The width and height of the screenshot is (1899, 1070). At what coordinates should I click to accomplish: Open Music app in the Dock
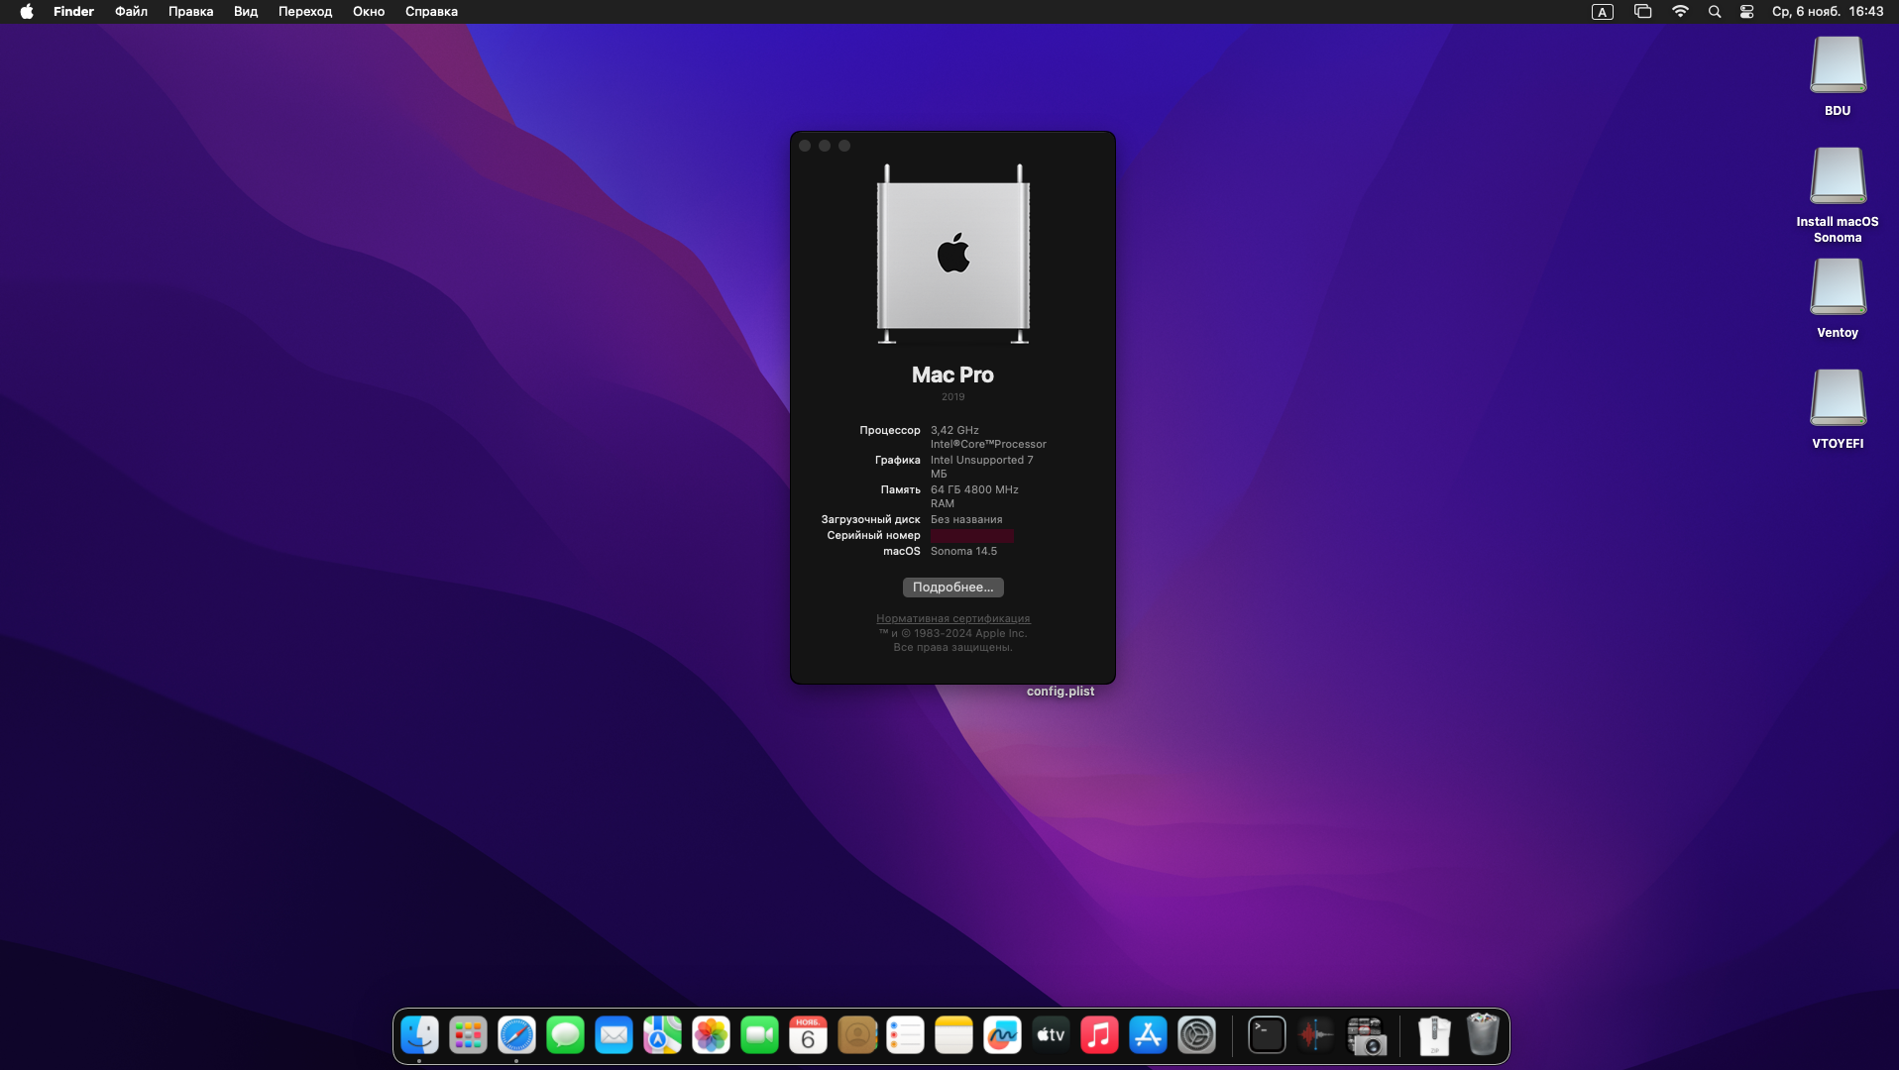1099,1035
